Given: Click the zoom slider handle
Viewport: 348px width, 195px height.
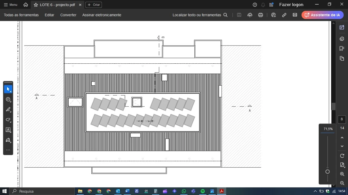Looking at the screenshot, I should click(x=327, y=171).
